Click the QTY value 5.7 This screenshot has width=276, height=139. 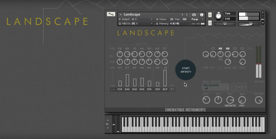[172, 89]
